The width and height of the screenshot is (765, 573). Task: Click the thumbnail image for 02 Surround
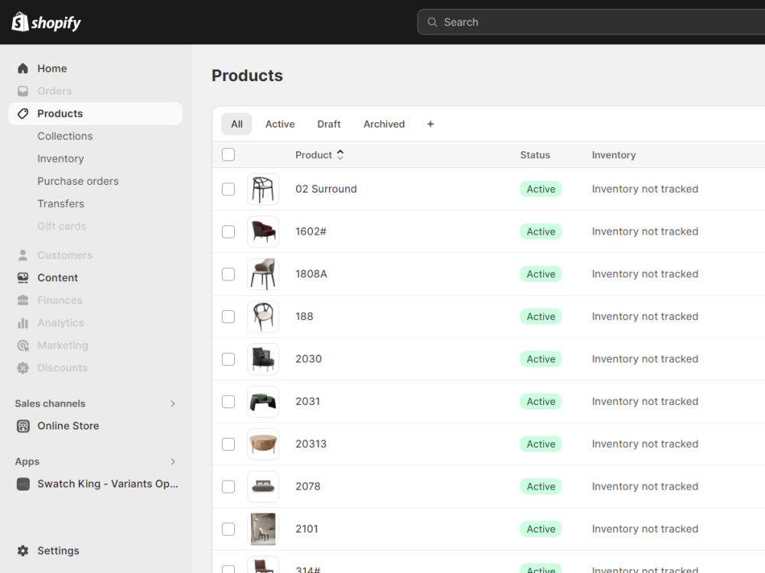[x=263, y=189]
